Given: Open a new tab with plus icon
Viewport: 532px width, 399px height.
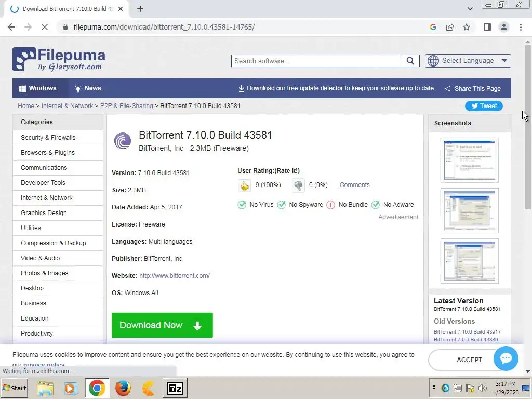Looking at the screenshot, I should pos(140,9).
